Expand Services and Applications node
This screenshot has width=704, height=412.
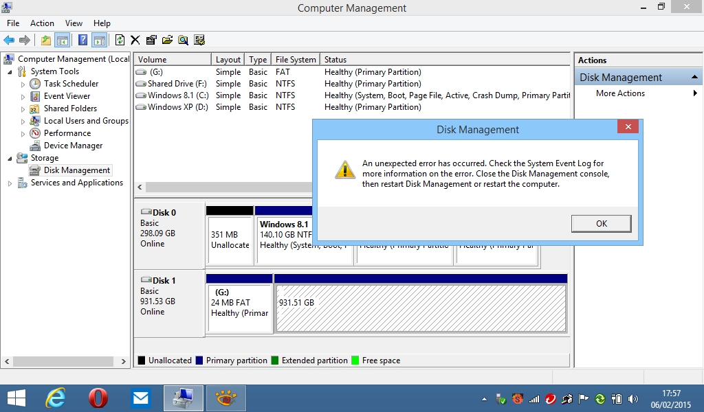point(10,183)
